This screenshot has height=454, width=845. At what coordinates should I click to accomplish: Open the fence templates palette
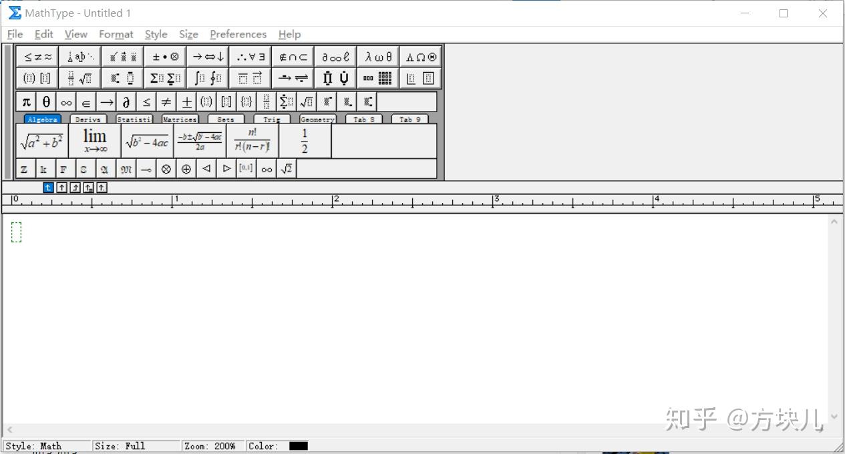pyautogui.click(x=37, y=78)
